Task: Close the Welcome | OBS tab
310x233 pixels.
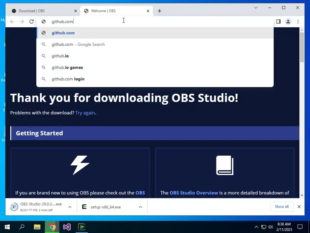Action: click(148, 11)
